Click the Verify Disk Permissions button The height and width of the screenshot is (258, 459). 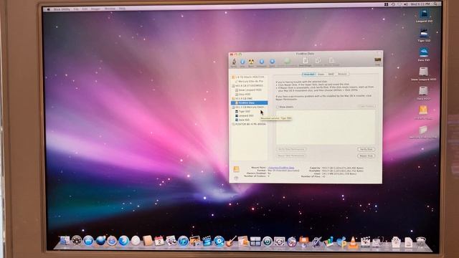click(x=291, y=149)
